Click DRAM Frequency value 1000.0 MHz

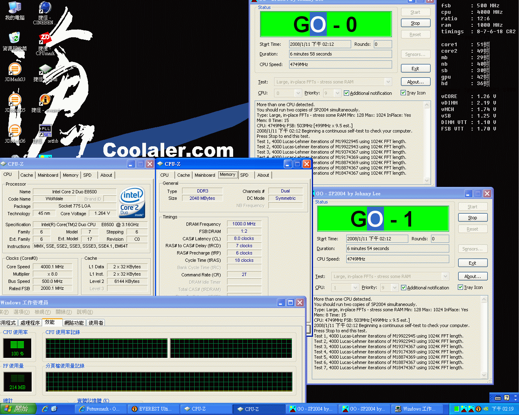click(x=244, y=224)
